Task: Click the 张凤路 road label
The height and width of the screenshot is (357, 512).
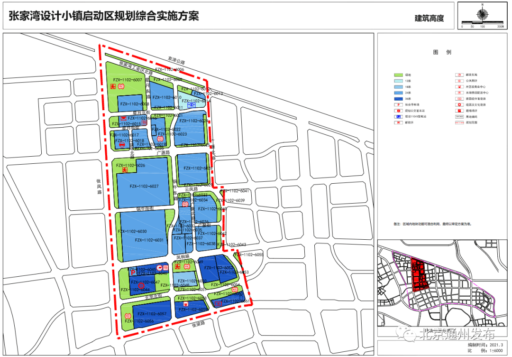Action: pos(99,187)
